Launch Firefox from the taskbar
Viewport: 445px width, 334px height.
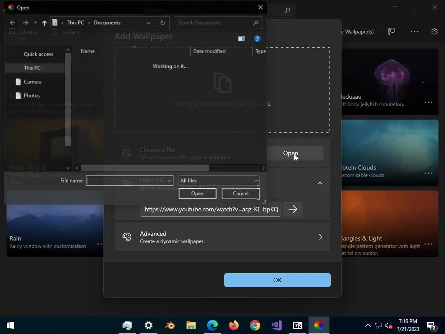point(233,325)
